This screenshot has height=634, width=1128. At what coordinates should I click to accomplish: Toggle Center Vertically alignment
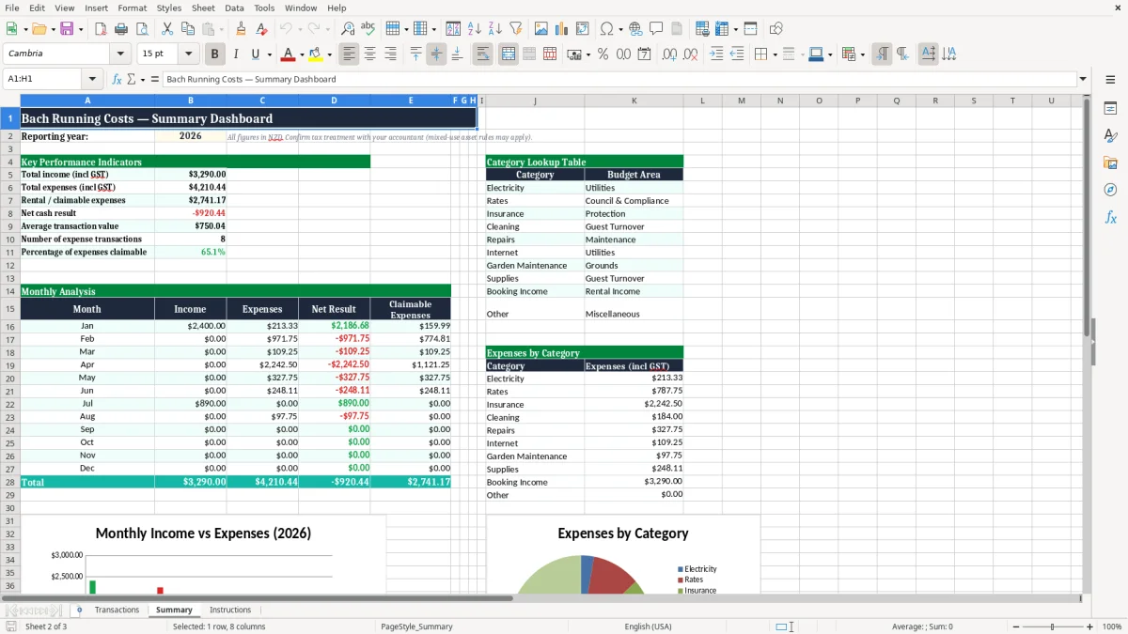436,54
